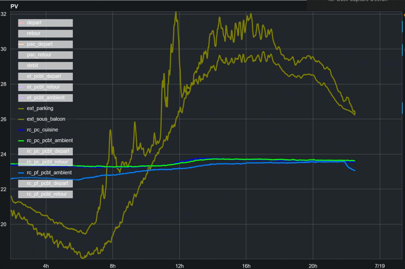
Task: Show the rc_pc_pcbt_depart series
Action: (45, 151)
